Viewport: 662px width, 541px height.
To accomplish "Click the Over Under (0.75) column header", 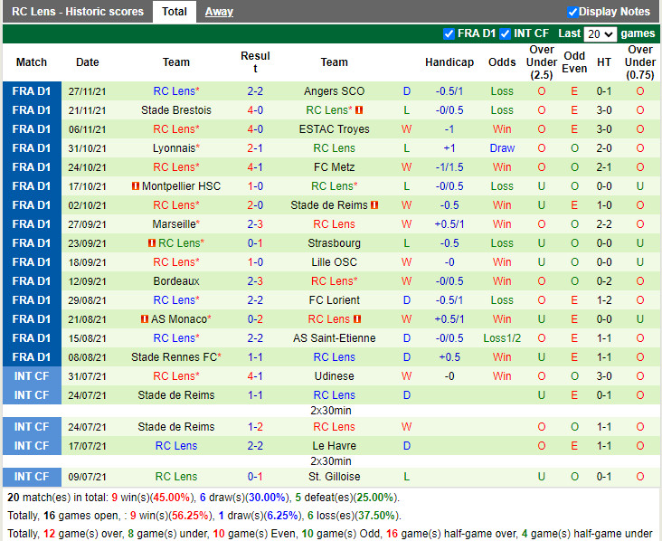I will coord(640,62).
